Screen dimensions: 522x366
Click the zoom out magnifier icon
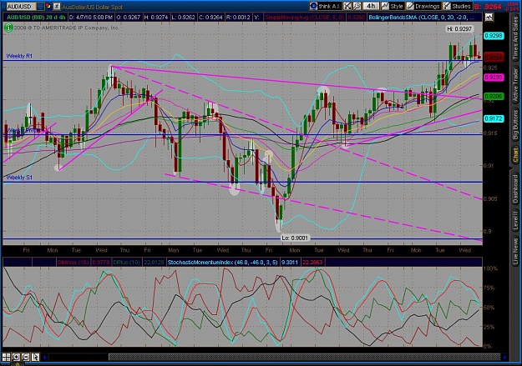tap(26, 357)
